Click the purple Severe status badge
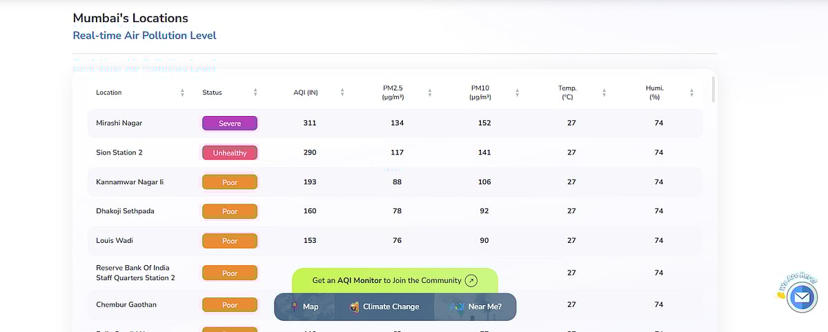 230,124
